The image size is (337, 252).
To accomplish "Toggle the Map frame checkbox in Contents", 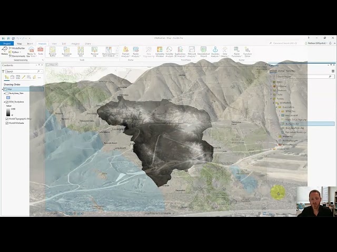I will [x=5, y=89].
